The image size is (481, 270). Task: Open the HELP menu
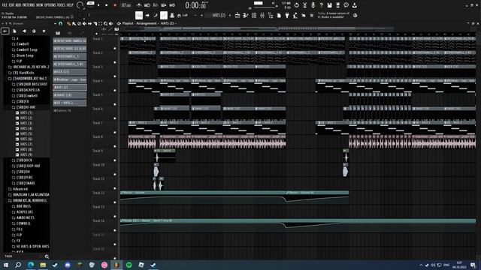pos(70,5)
